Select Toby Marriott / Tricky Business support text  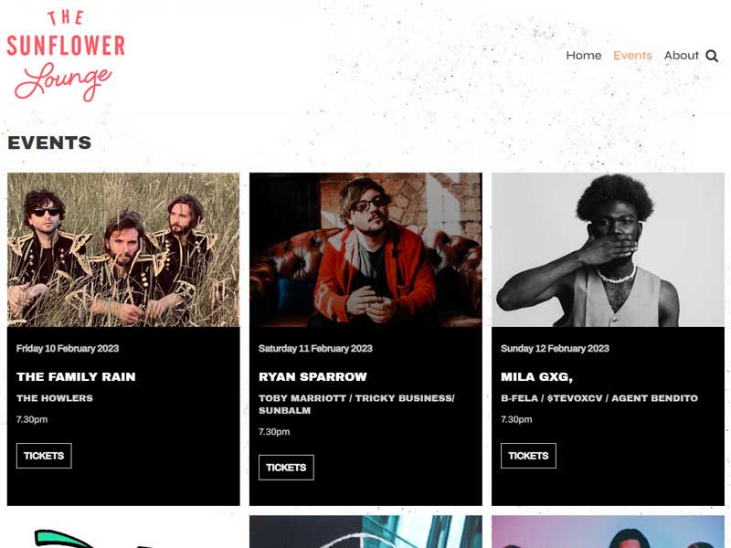pos(356,405)
